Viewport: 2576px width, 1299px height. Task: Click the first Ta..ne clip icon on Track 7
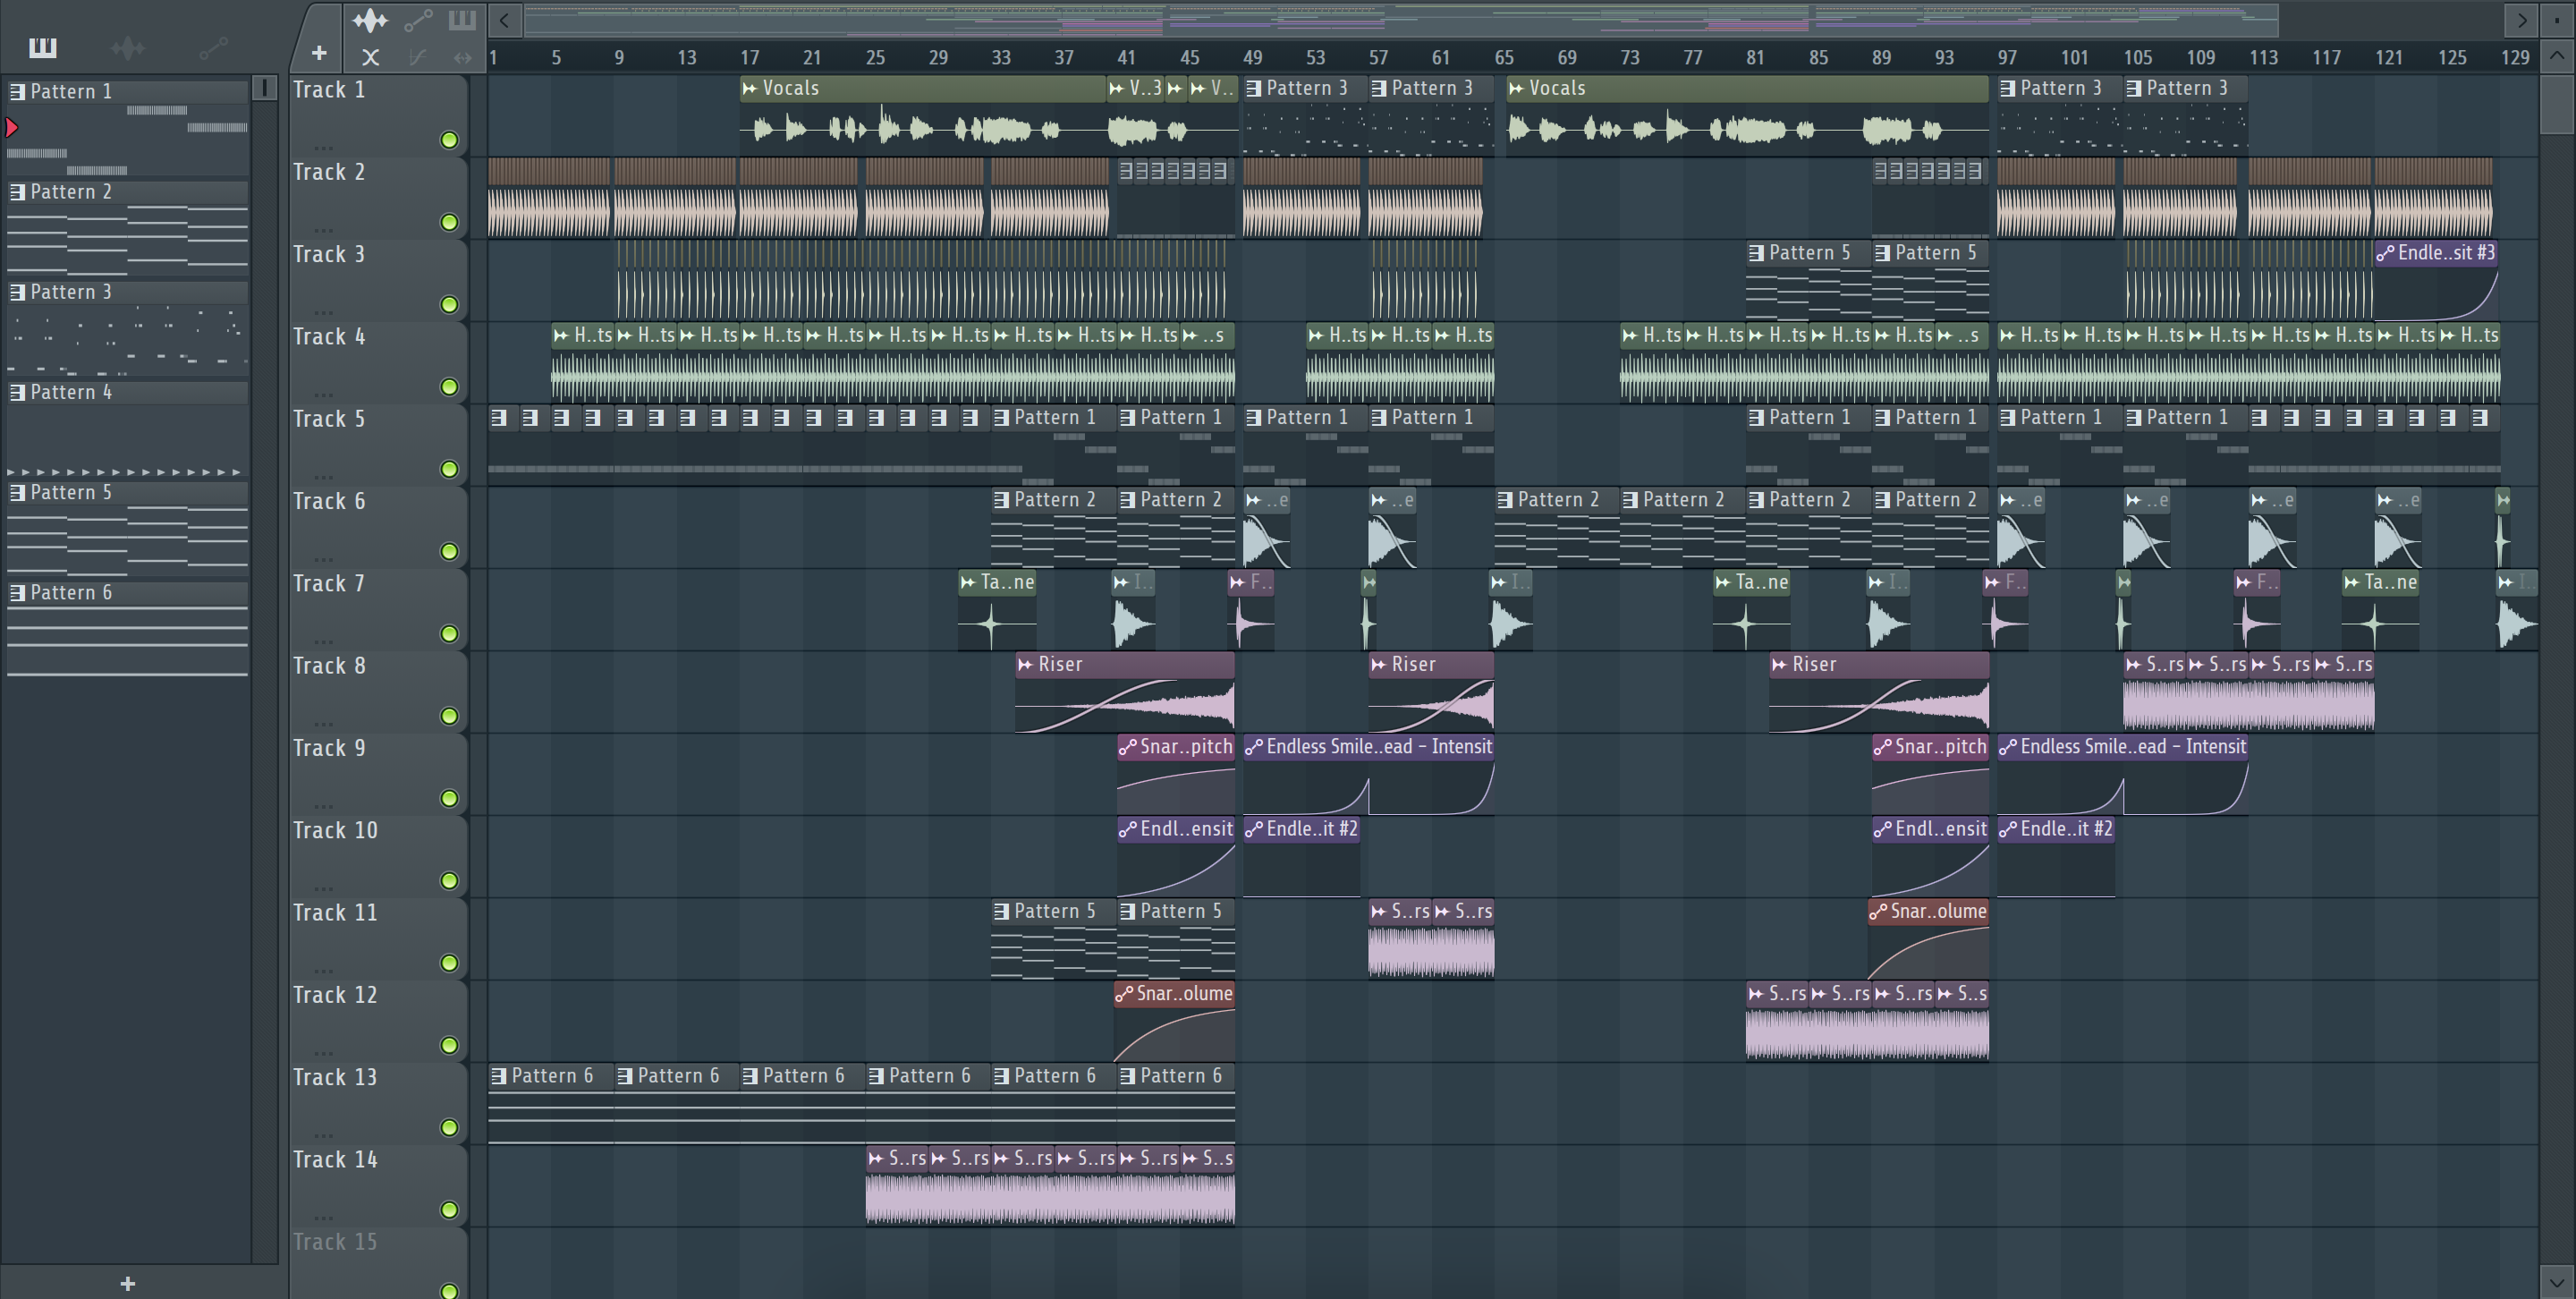[x=968, y=582]
